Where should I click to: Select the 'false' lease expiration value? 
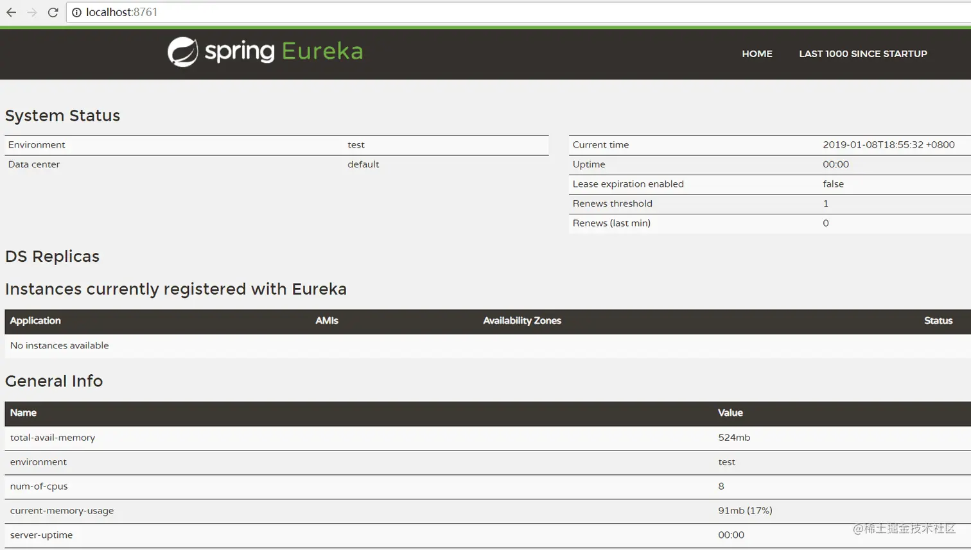(x=833, y=184)
